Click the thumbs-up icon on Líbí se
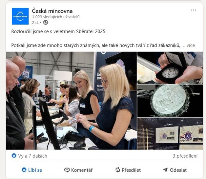Screen dimensions: 206x179 [x=24, y=170]
